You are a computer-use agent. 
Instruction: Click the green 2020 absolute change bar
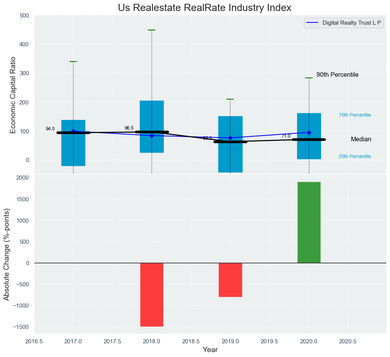coord(309,223)
